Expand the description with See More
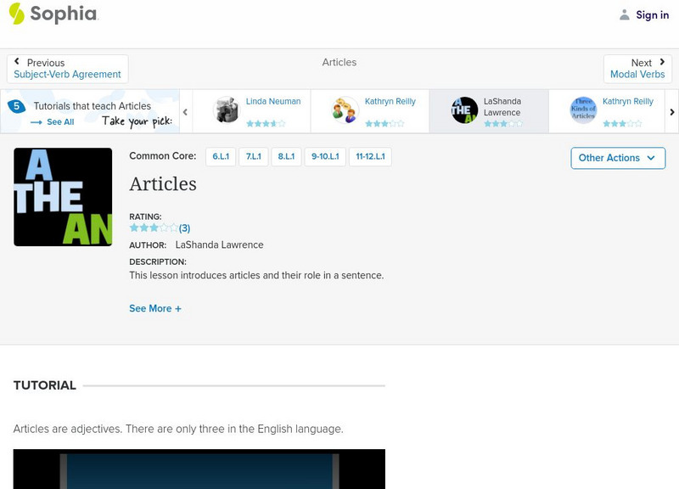This screenshot has height=489, width=679. tap(155, 308)
